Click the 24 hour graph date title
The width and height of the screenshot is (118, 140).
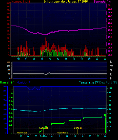(66, 2)
